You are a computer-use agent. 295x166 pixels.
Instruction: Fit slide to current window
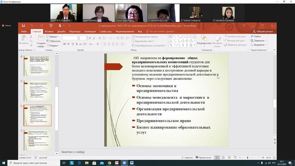(x=274, y=158)
